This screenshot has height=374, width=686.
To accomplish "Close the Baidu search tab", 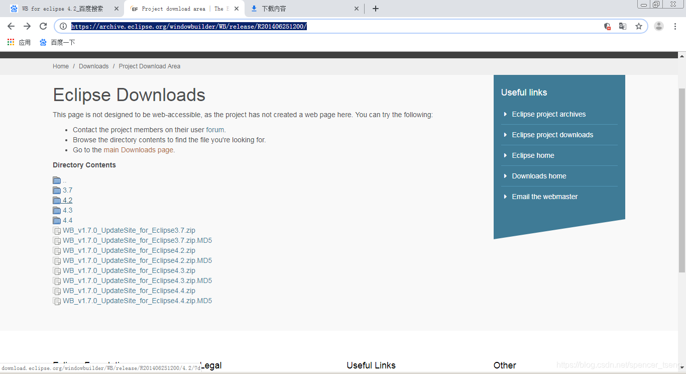I will (116, 9).
